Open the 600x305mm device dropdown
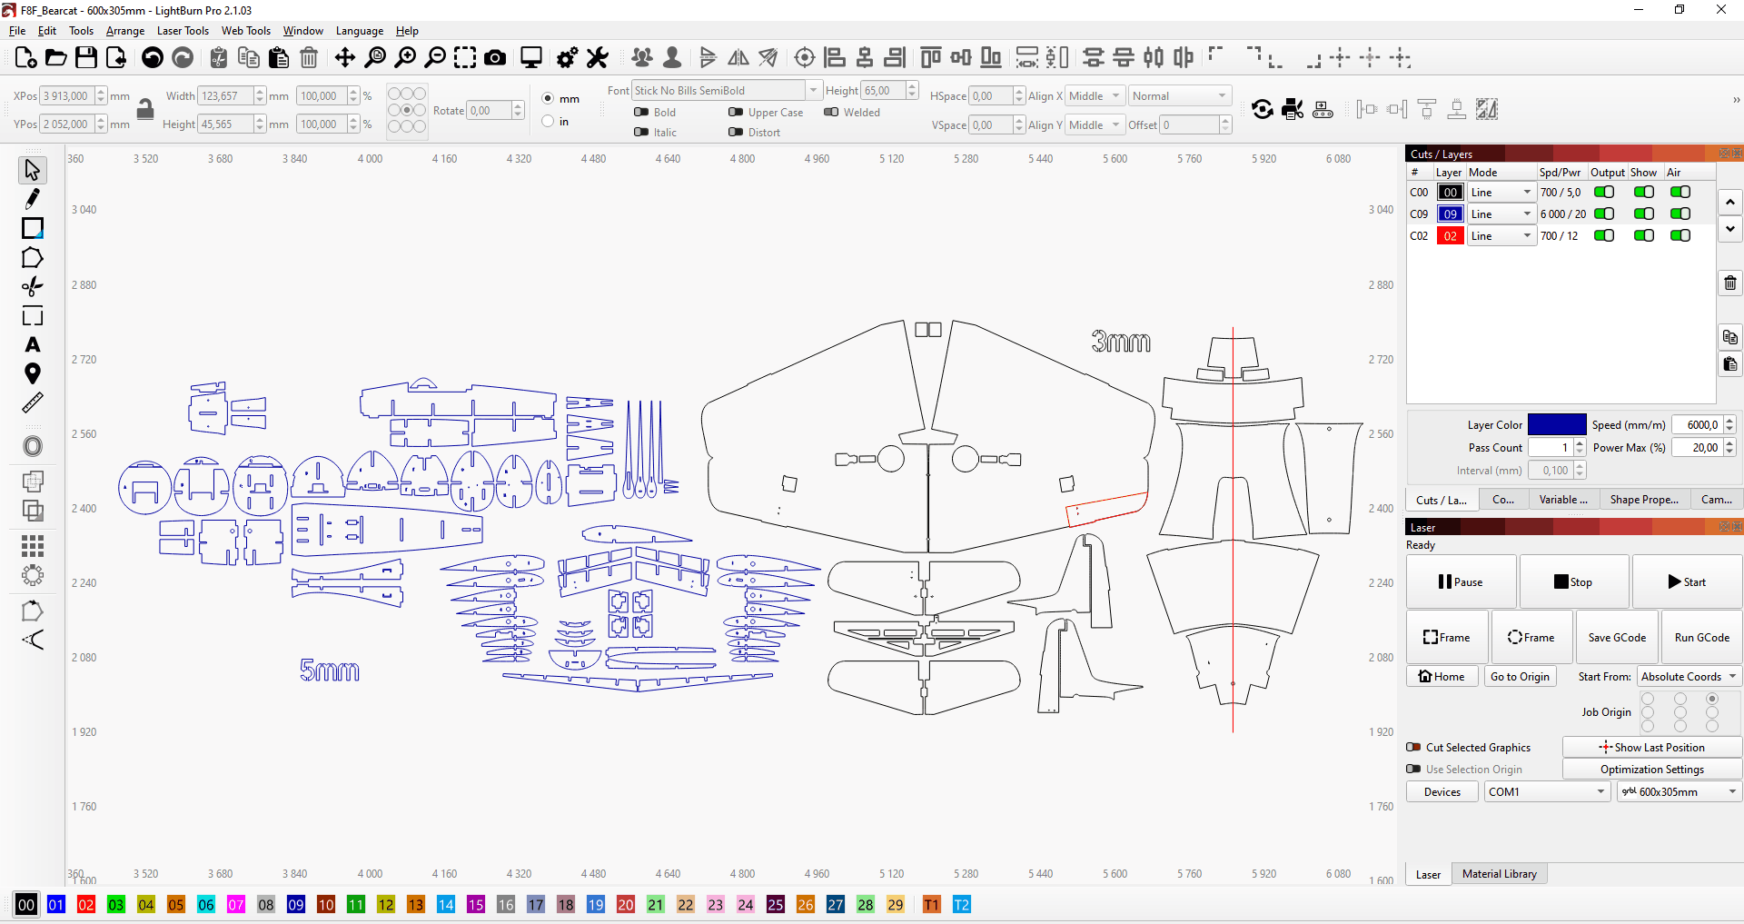Screen dimensions: 1744x924 click(x=1679, y=791)
